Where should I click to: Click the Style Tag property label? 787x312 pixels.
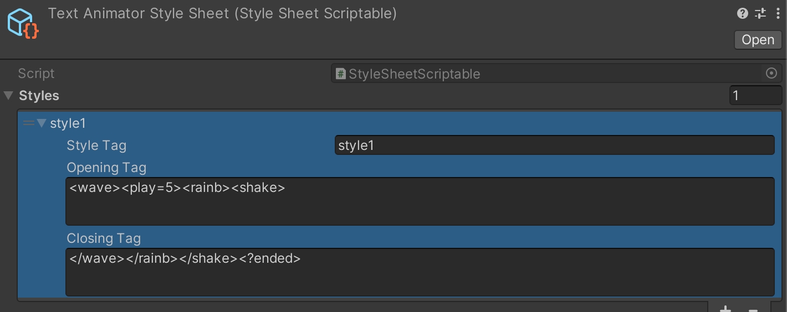pos(96,145)
